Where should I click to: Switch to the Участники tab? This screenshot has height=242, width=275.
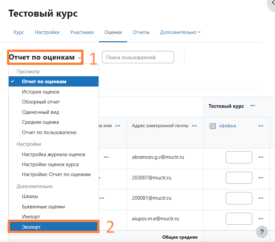(82, 32)
